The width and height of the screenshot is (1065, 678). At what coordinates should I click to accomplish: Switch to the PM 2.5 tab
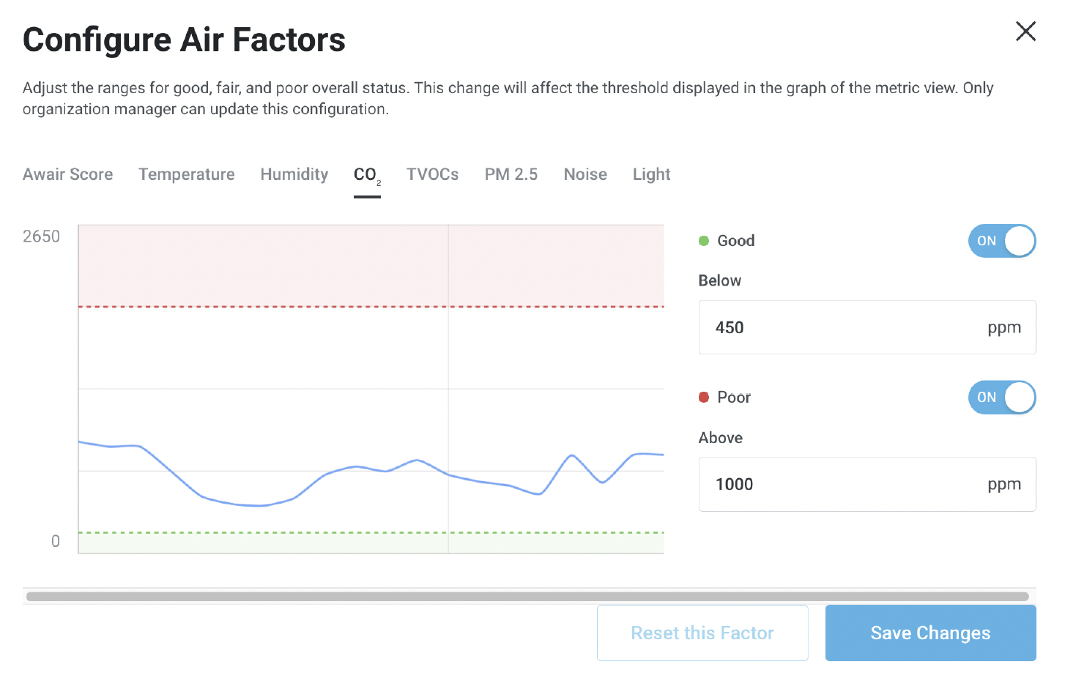[x=511, y=174]
